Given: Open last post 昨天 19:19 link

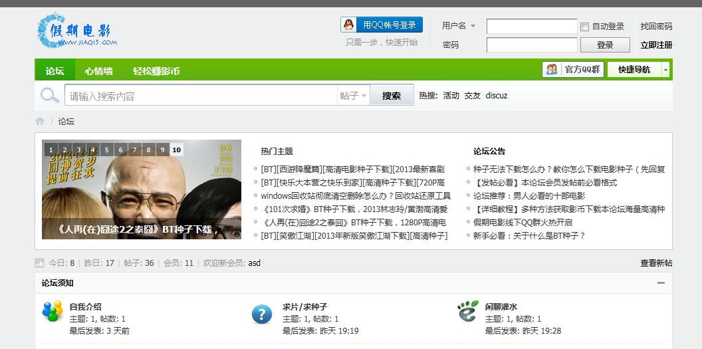Looking at the screenshot, I should point(338,331).
